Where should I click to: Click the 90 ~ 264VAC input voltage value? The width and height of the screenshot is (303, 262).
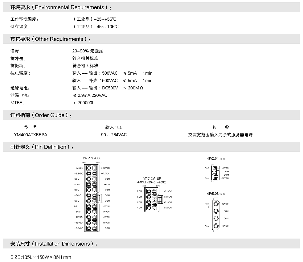(x=114, y=135)
